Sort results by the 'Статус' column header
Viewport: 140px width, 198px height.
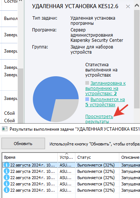click(97, 157)
